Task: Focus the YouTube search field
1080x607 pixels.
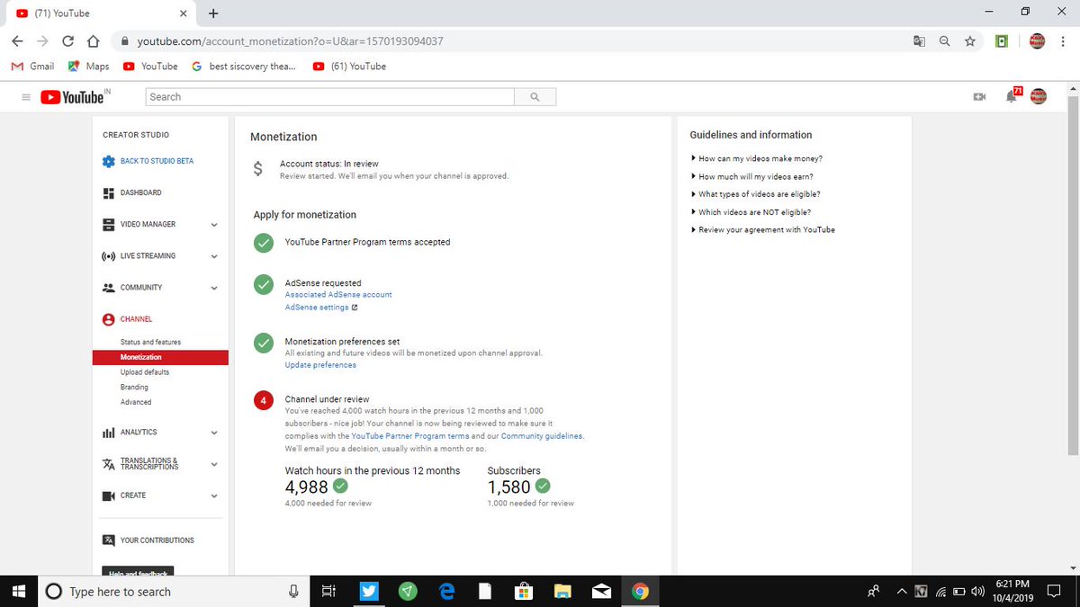Action: pos(329,96)
